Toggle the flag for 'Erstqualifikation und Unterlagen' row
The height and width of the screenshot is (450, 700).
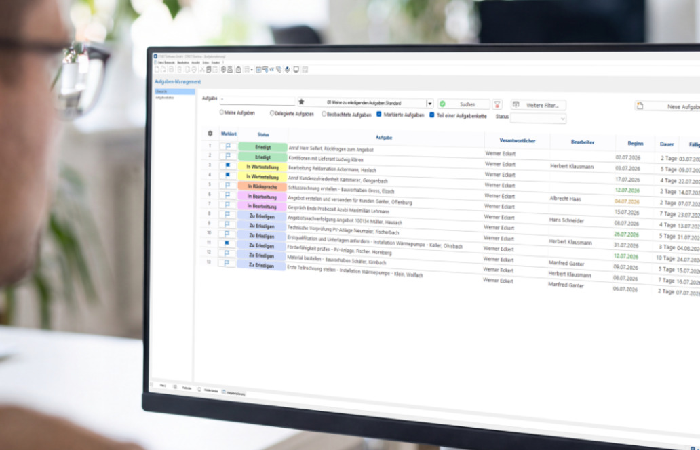[x=228, y=234]
